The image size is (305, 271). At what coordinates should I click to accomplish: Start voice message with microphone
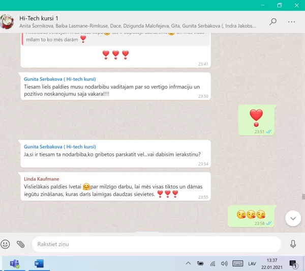coord(293,244)
